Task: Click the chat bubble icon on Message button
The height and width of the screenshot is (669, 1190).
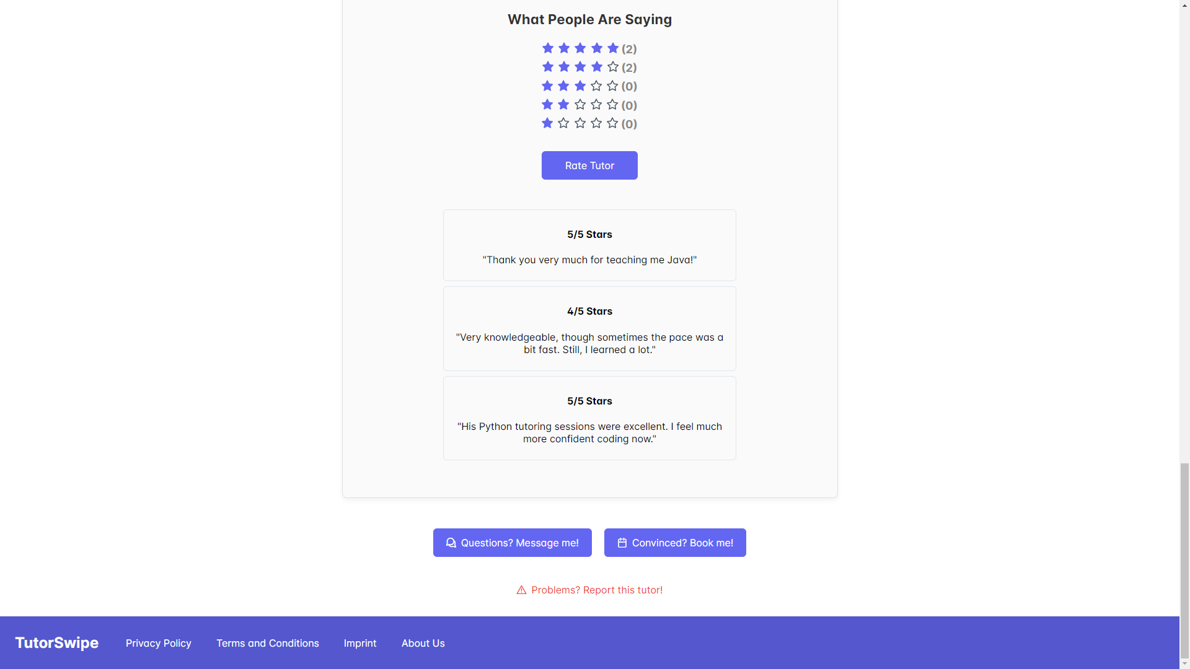Action: coord(451,543)
